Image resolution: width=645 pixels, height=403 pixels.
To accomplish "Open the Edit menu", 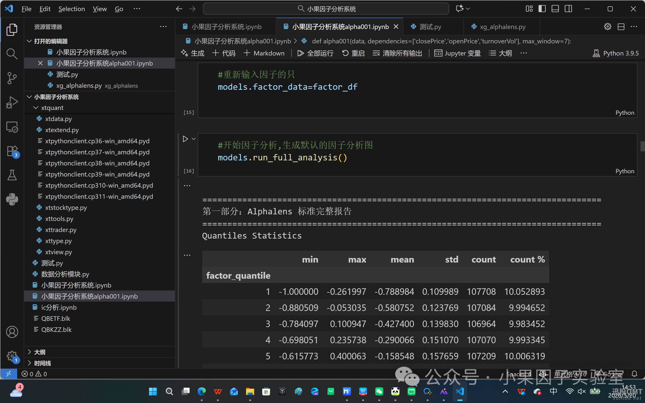I will (x=45, y=9).
